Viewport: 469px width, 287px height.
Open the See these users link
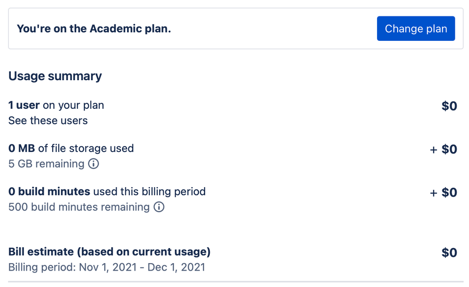[48, 121]
